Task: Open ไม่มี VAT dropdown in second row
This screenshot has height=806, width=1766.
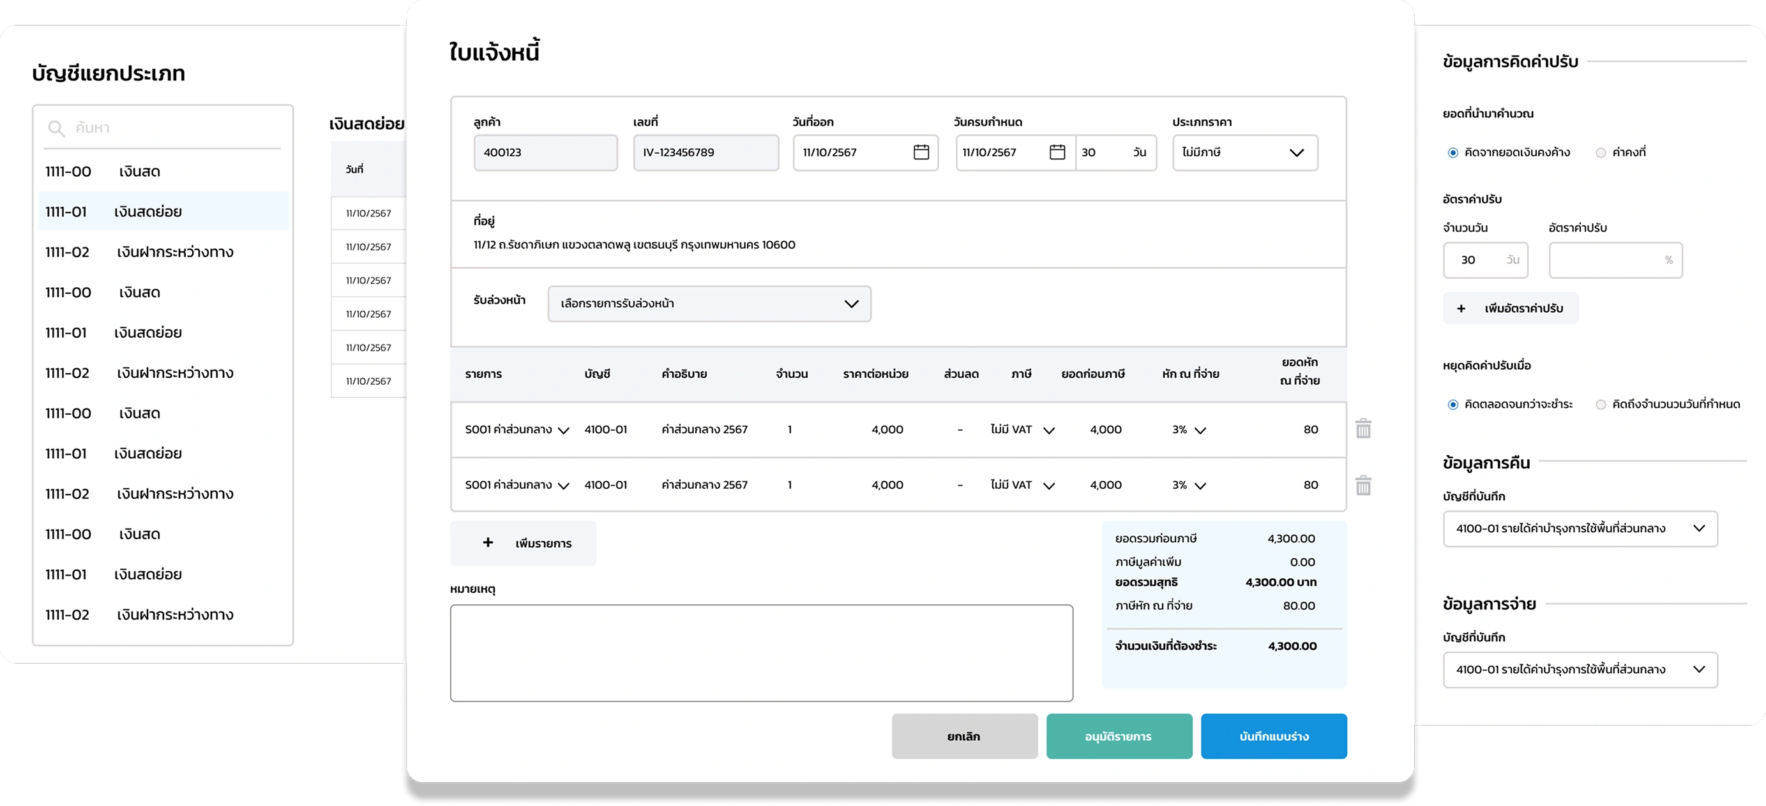Action: (x=1048, y=486)
